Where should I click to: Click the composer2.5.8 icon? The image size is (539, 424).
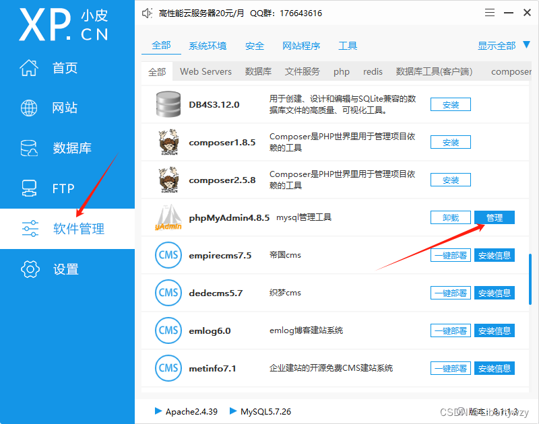click(168, 180)
